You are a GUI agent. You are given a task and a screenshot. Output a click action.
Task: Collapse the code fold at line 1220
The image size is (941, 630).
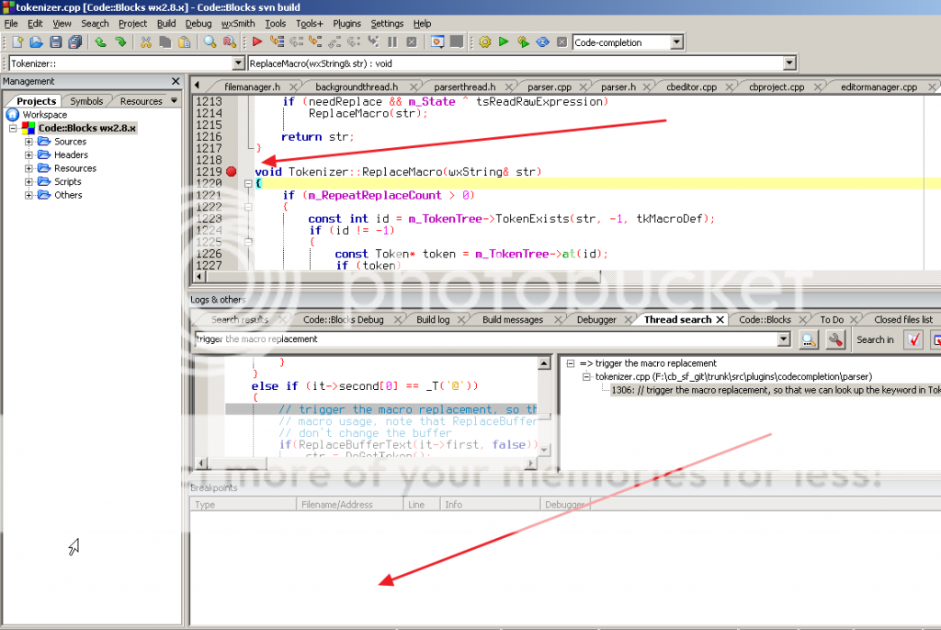pos(248,184)
